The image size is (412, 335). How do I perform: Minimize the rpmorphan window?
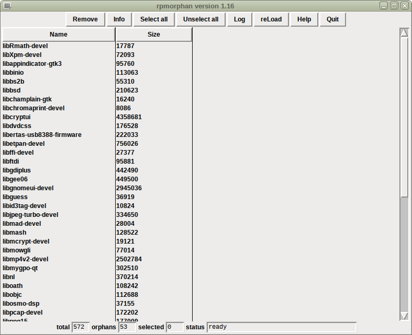click(x=384, y=6)
